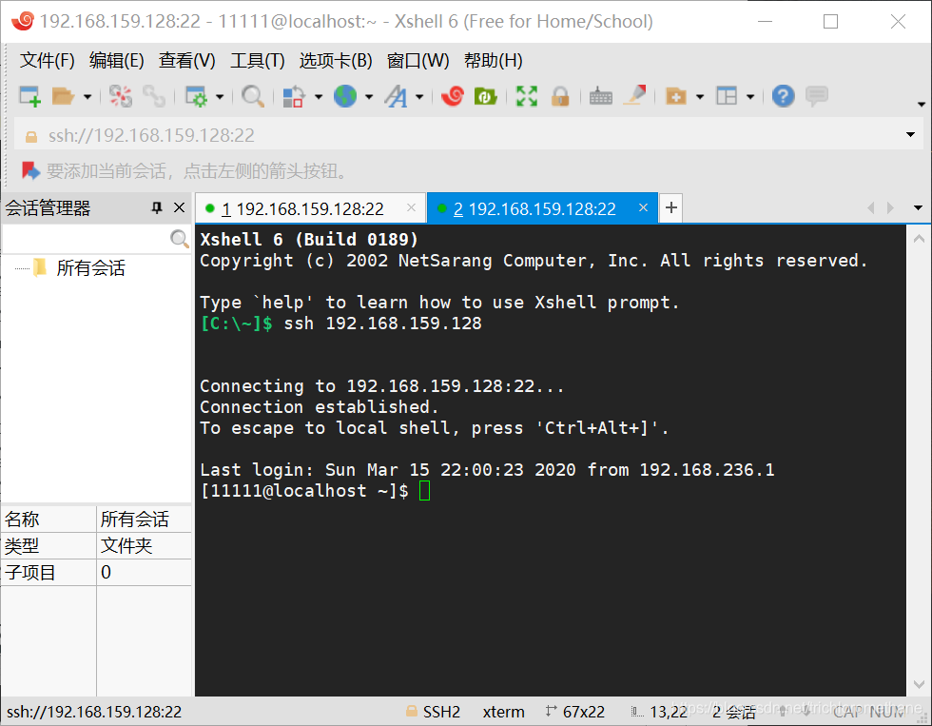Expand the Encoding globe dropdown arrow
Screen dimensions: 932x726
point(369,96)
